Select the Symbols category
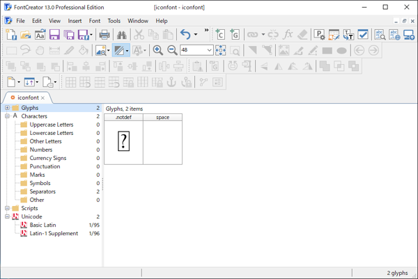The height and width of the screenshot is (279, 418). (40, 183)
